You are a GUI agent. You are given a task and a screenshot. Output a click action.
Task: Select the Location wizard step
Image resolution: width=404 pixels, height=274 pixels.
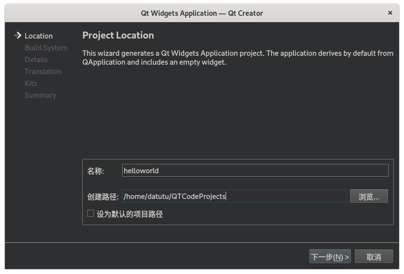click(x=38, y=36)
